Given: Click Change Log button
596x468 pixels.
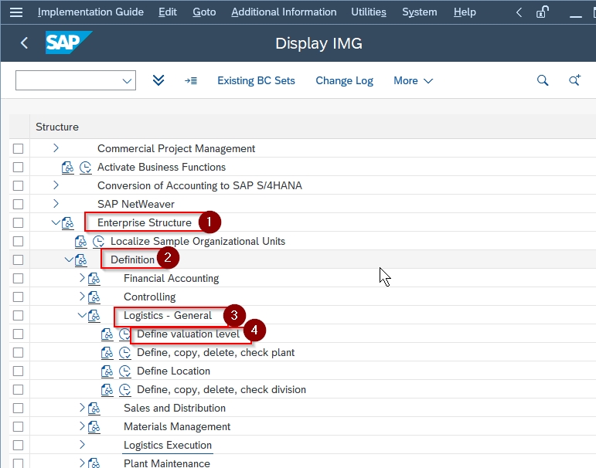Looking at the screenshot, I should click(x=344, y=80).
